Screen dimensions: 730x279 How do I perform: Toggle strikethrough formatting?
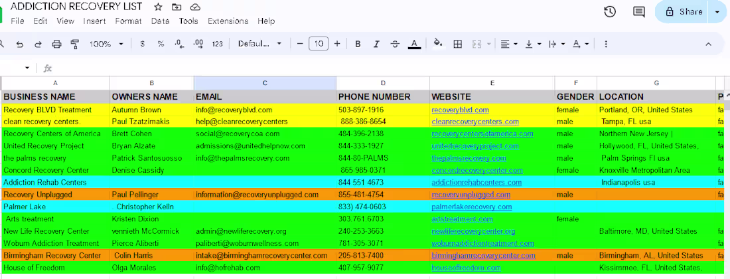tap(396, 44)
